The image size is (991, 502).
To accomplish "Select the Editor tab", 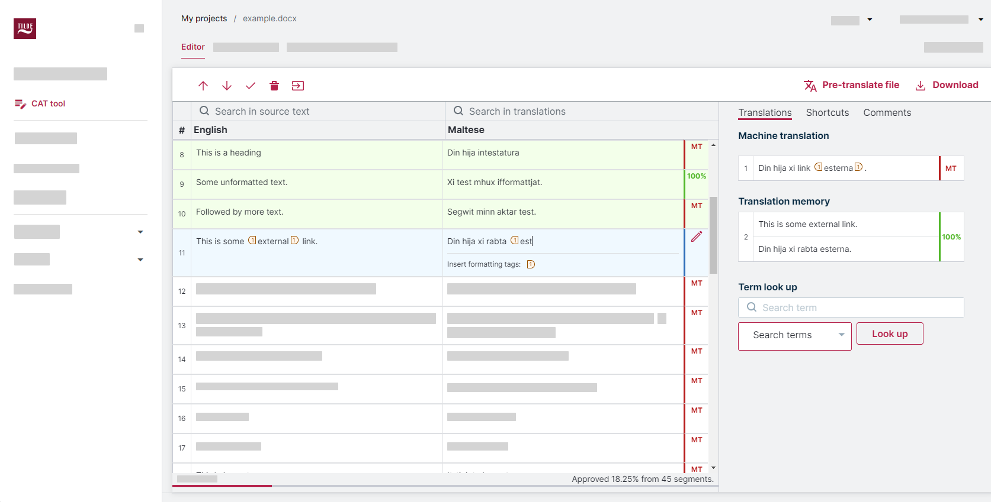I will tap(193, 47).
